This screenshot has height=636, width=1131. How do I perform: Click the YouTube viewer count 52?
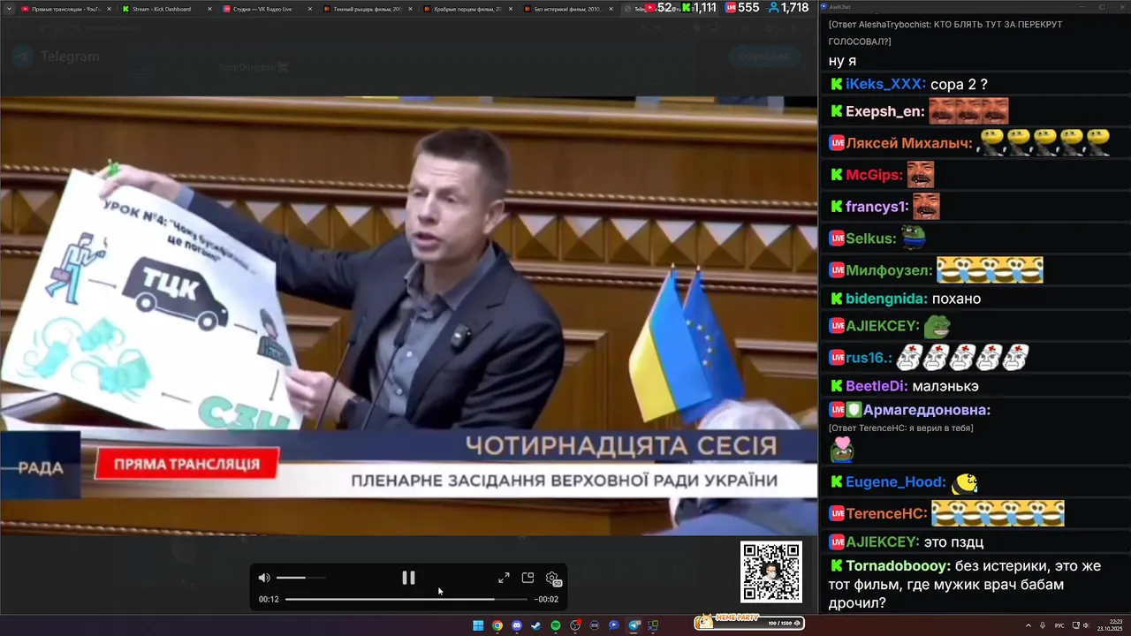pyautogui.click(x=657, y=8)
